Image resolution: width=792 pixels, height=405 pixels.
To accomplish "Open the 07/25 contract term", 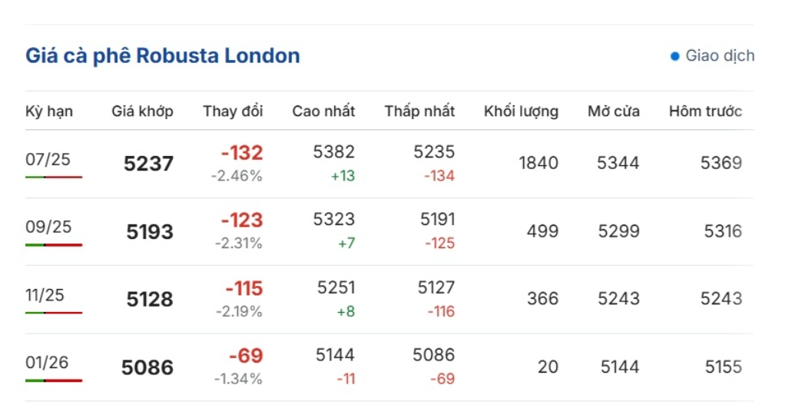I will pos(48,159).
